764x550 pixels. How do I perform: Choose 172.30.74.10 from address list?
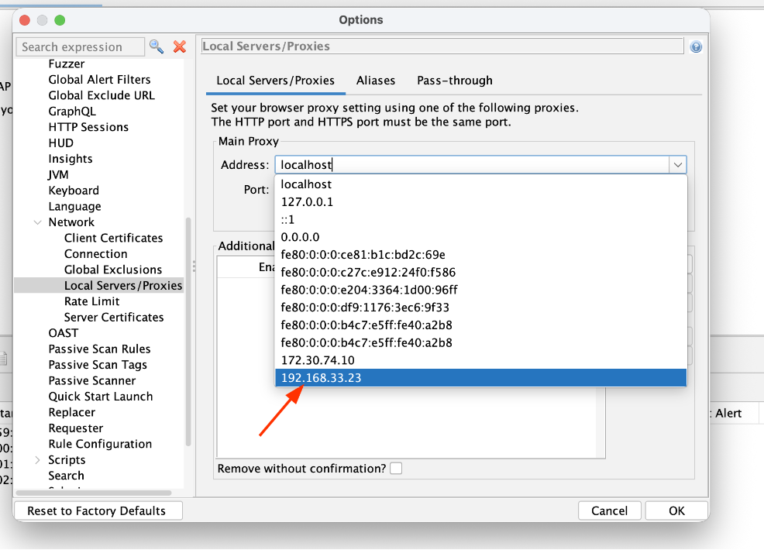click(x=481, y=360)
